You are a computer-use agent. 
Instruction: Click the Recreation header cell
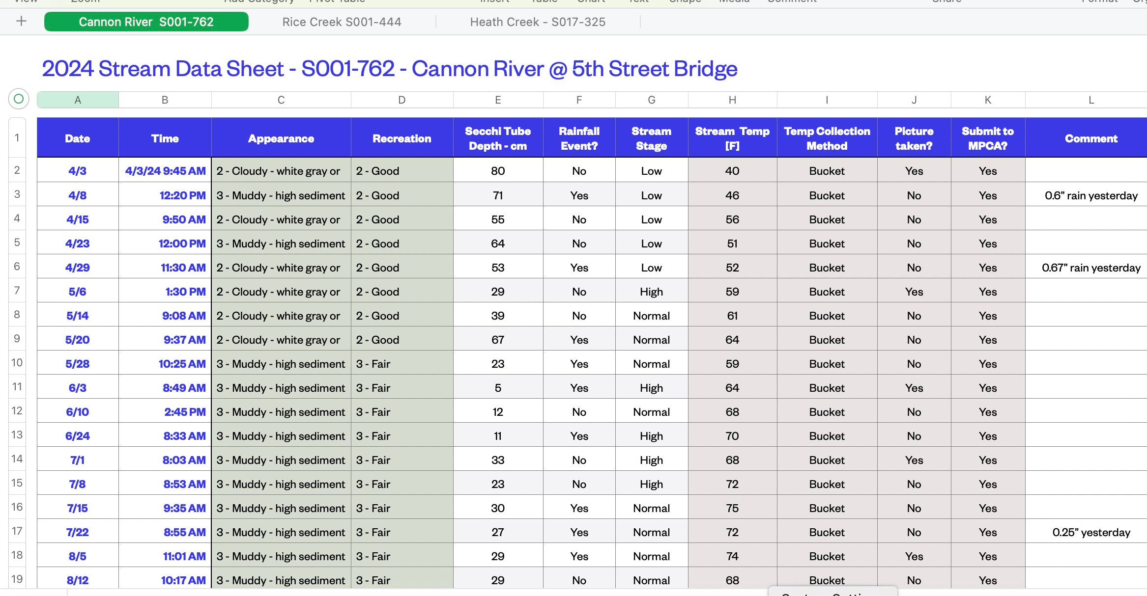pyautogui.click(x=402, y=138)
